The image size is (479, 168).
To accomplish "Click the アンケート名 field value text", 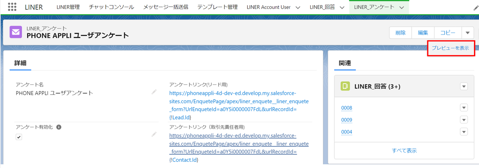I will pyautogui.click(x=54, y=93).
